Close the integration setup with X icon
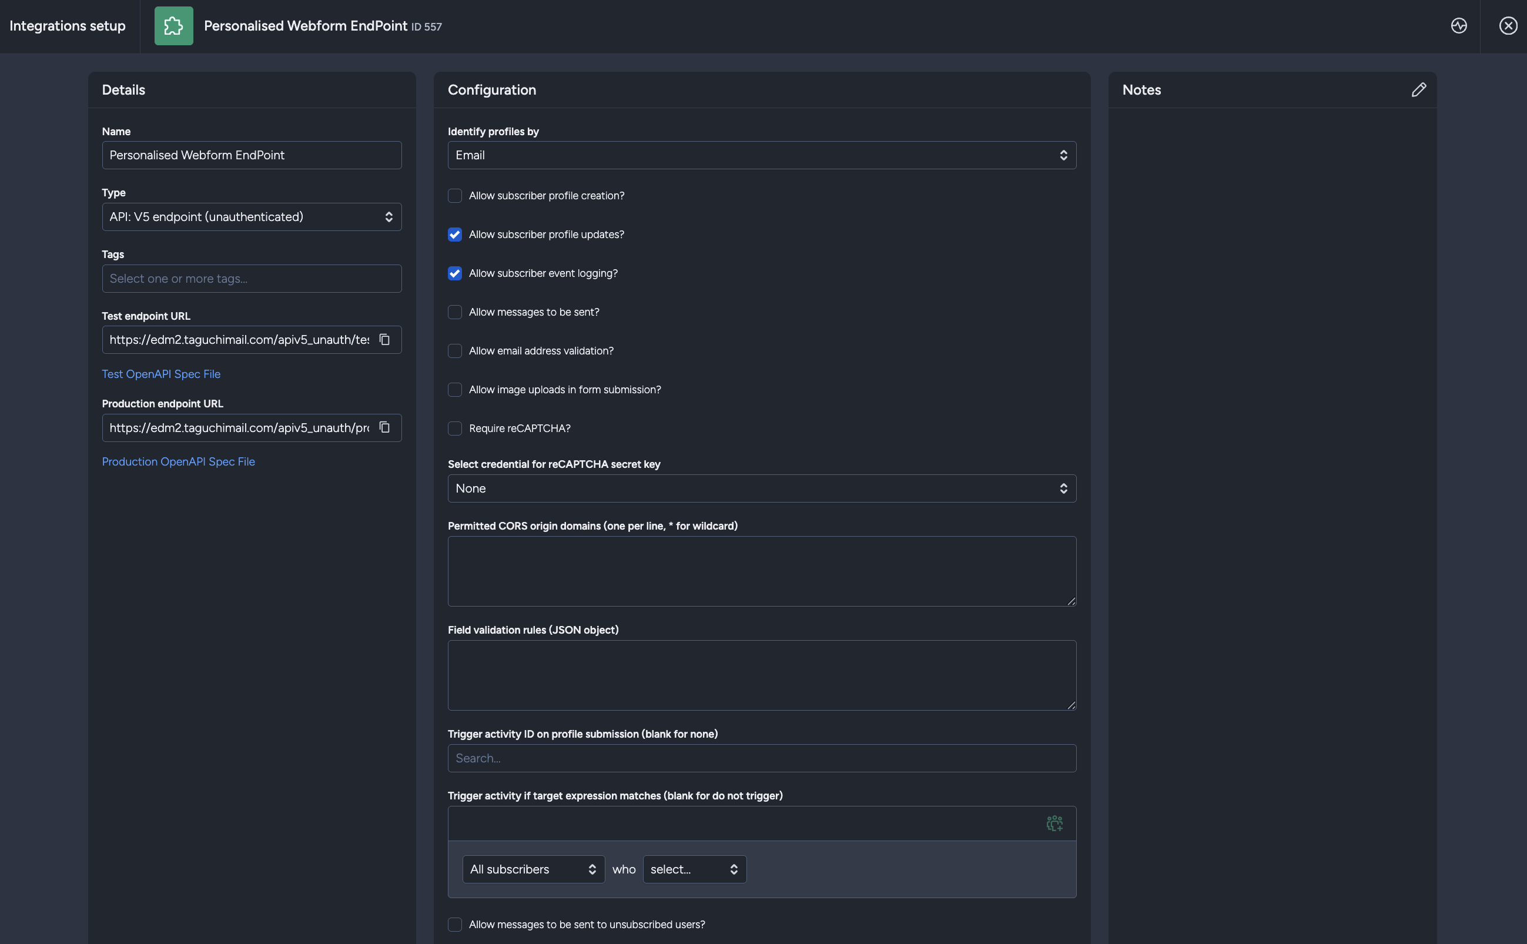Viewport: 1527px width, 944px height. pyautogui.click(x=1508, y=26)
